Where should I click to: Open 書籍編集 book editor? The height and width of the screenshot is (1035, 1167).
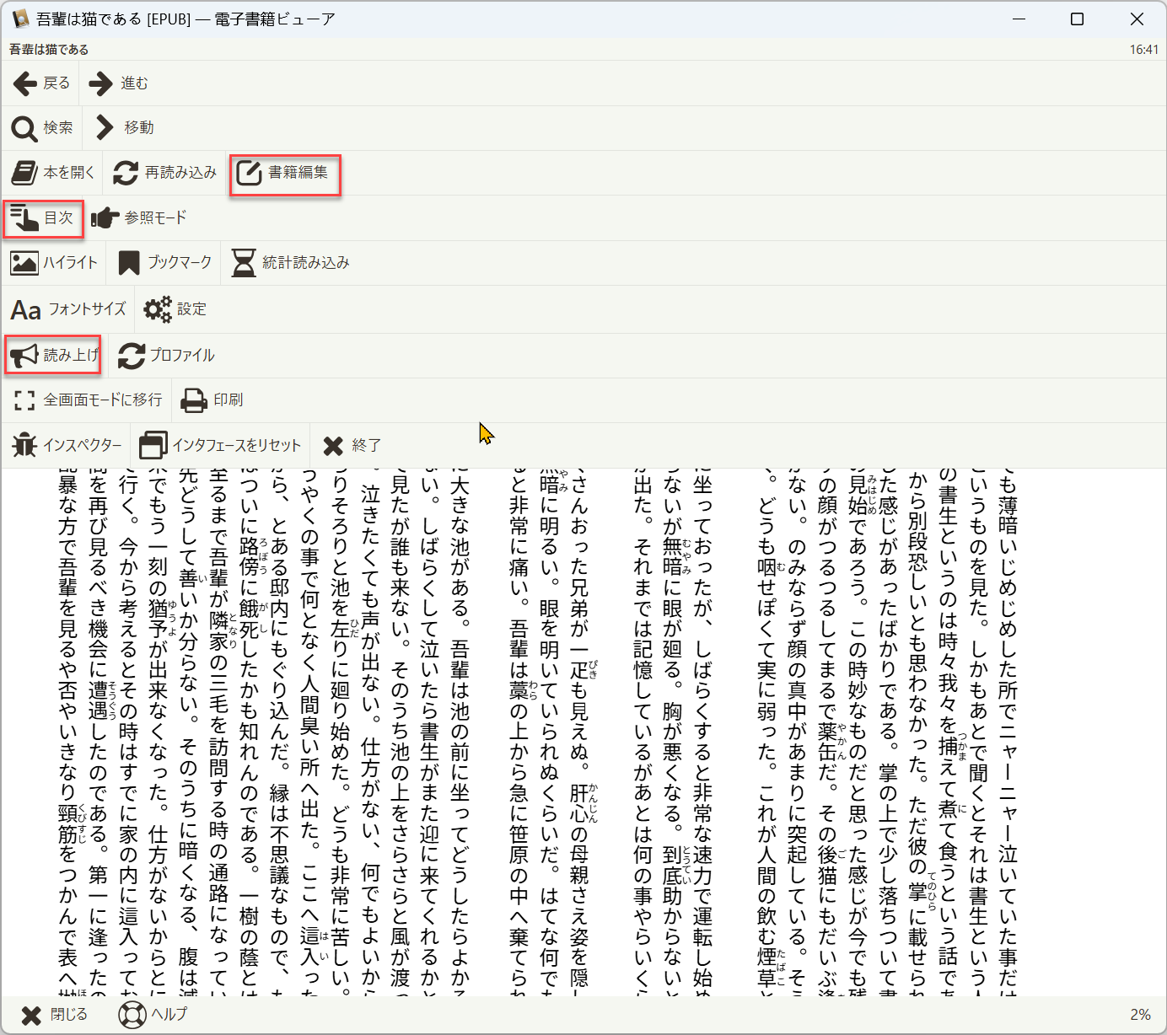point(284,172)
